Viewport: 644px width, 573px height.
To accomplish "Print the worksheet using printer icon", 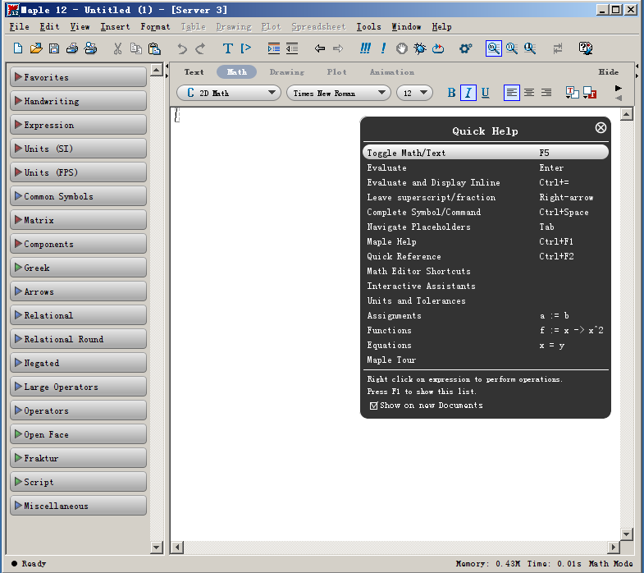I will (72, 48).
